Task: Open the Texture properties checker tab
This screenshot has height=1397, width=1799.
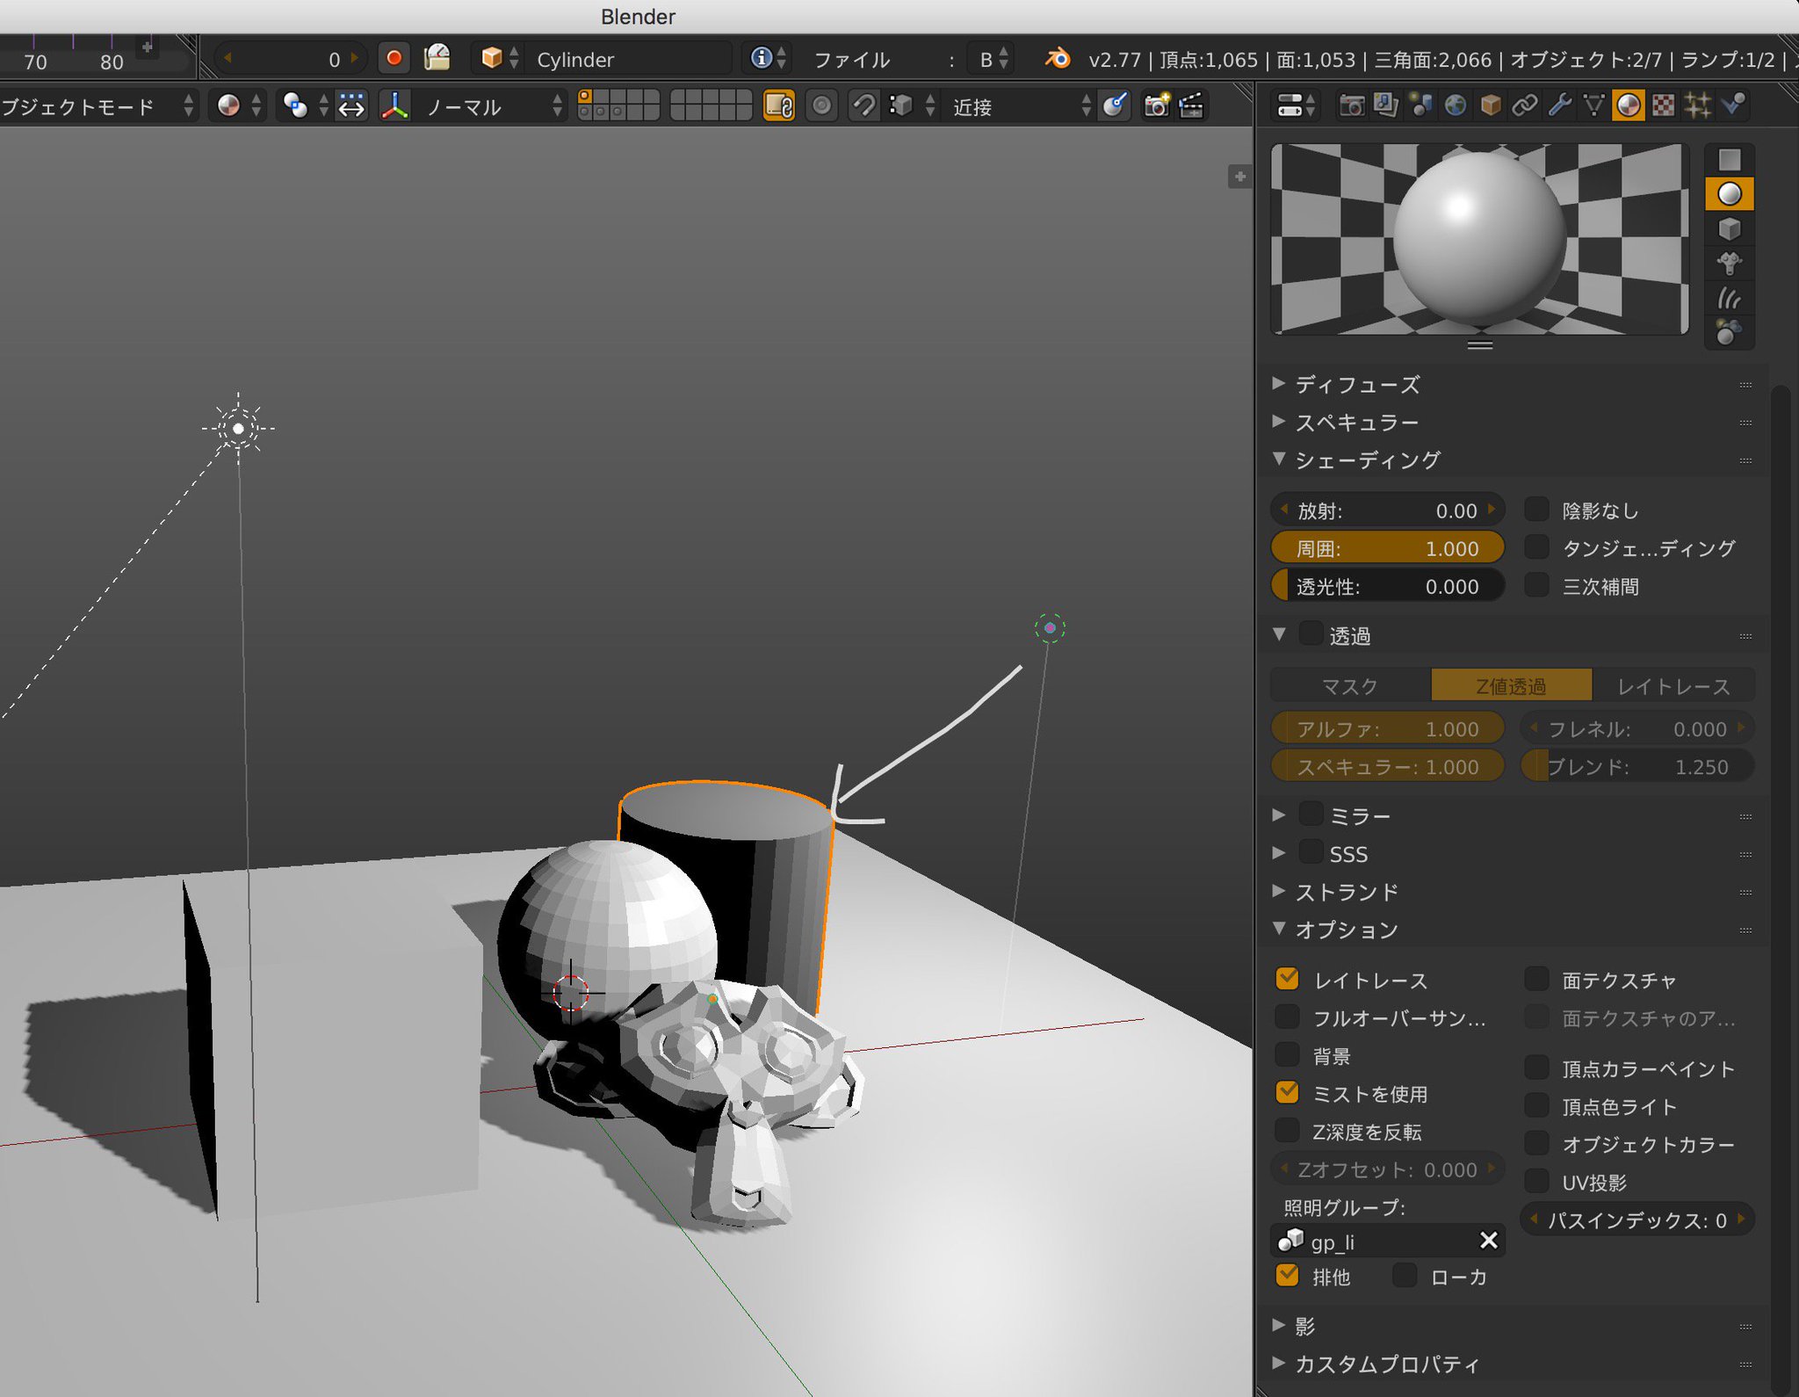Action: (1663, 106)
